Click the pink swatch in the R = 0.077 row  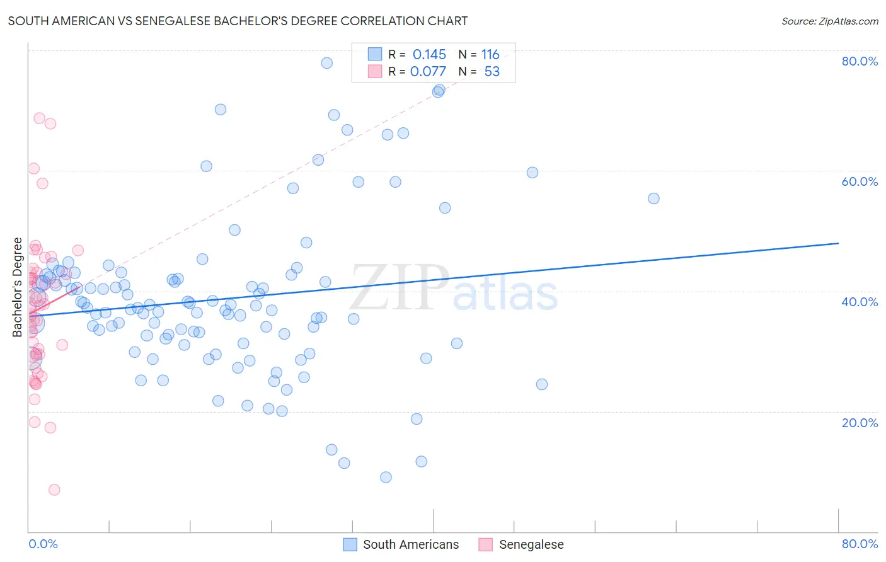[x=375, y=71]
